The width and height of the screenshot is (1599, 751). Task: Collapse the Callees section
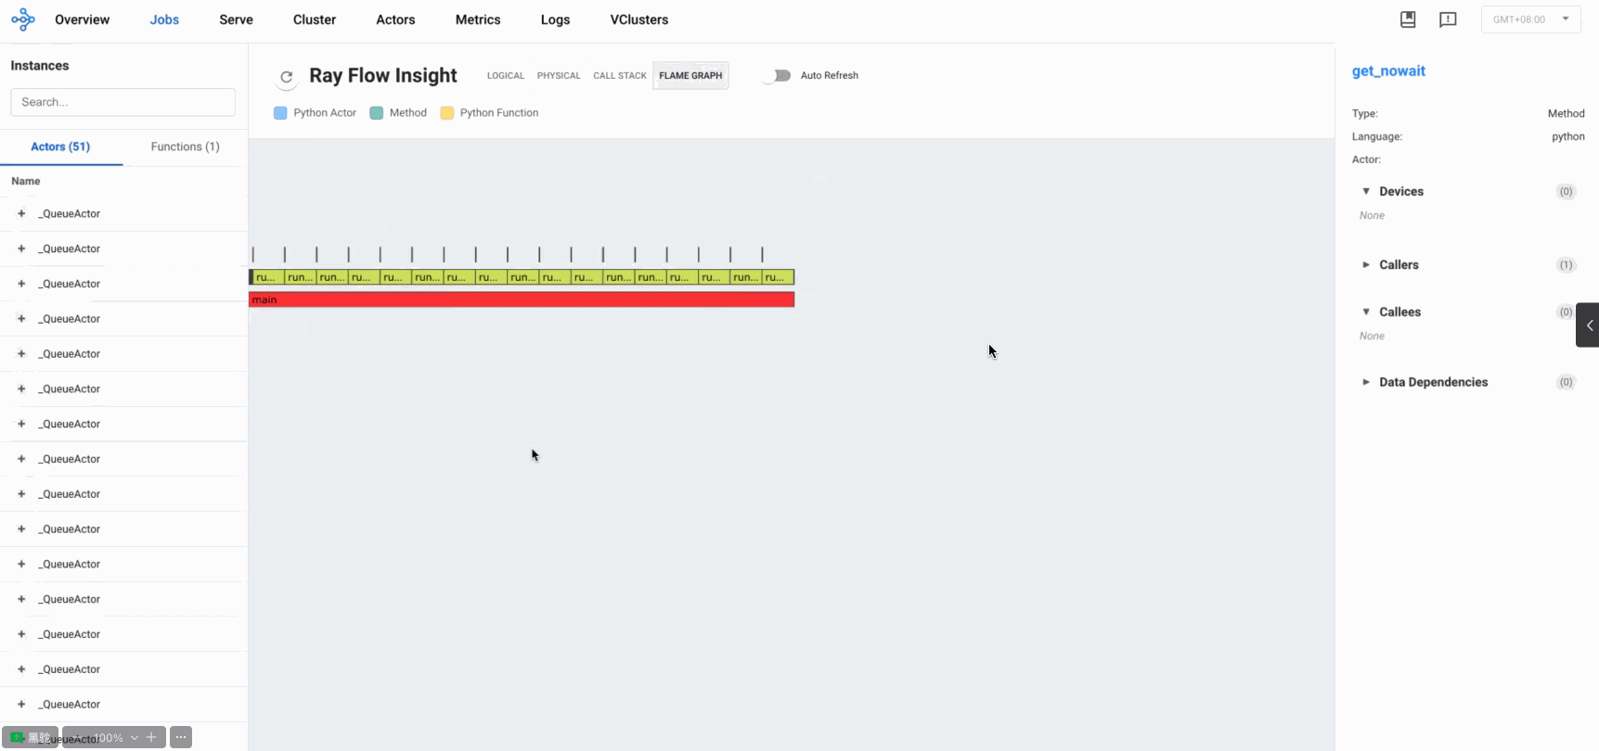click(1366, 312)
